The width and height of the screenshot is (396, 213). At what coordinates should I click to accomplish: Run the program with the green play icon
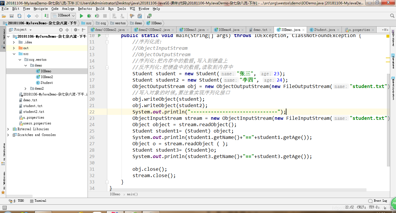(81, 16)
